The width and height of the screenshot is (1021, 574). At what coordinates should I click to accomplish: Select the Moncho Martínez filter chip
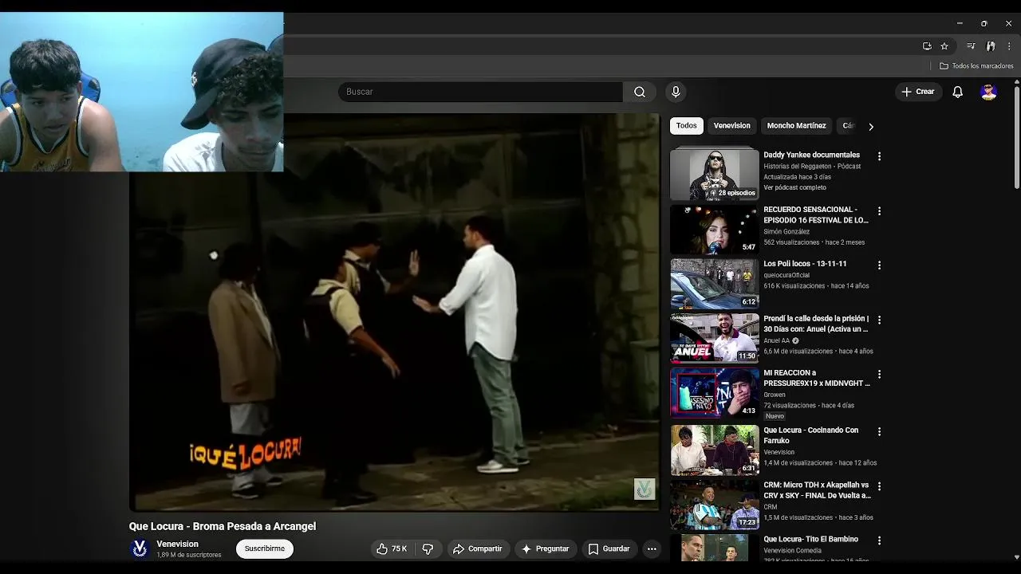point(796,126)
